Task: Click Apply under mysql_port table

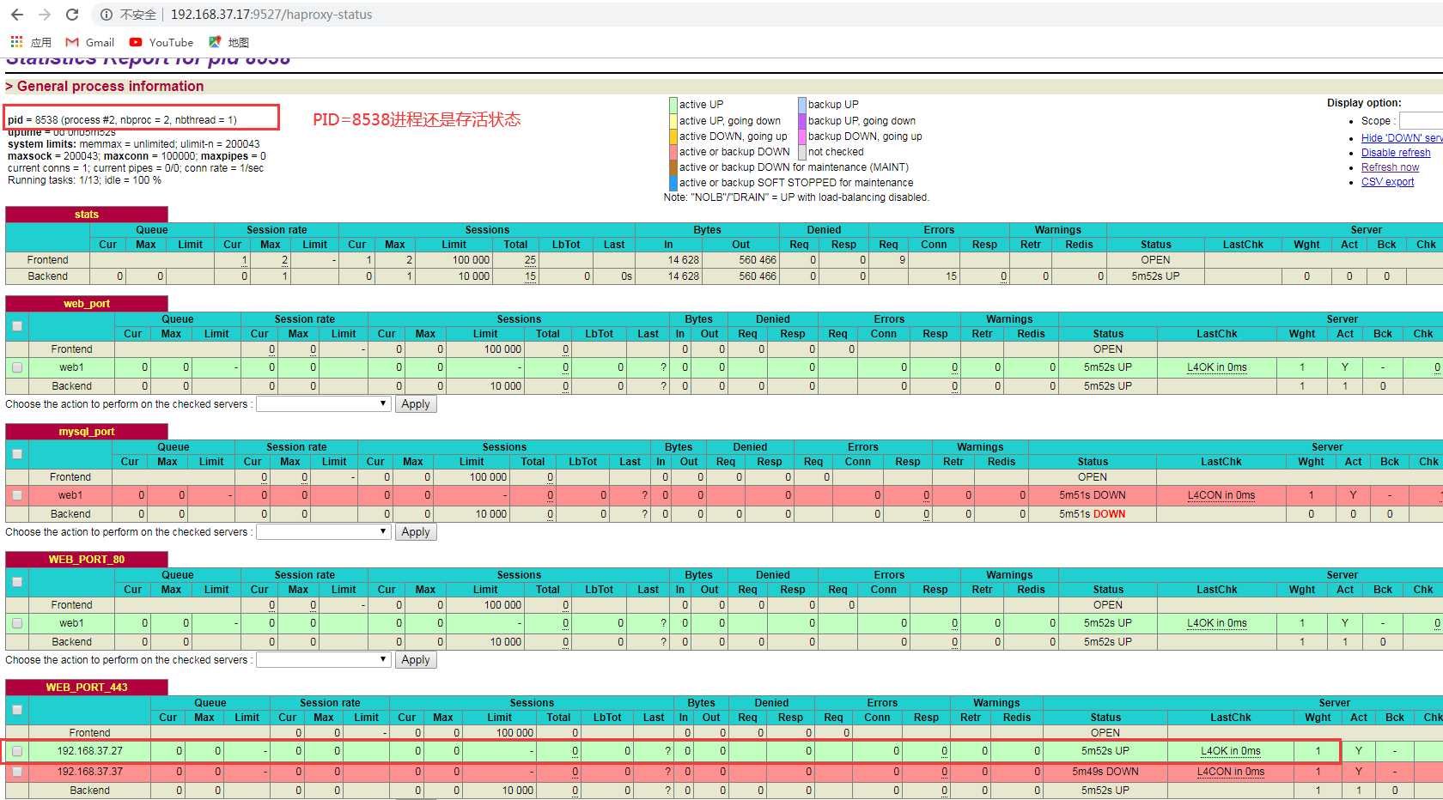Action: click(416, 531)
